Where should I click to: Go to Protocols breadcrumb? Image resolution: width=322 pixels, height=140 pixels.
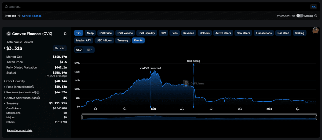coord(10,16)
